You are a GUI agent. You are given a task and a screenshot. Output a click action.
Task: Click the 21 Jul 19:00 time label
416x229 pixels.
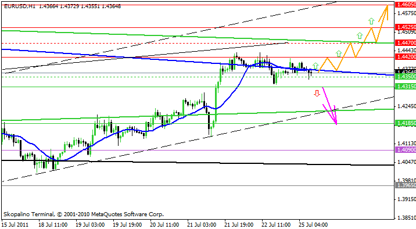[x=239, y=225]
